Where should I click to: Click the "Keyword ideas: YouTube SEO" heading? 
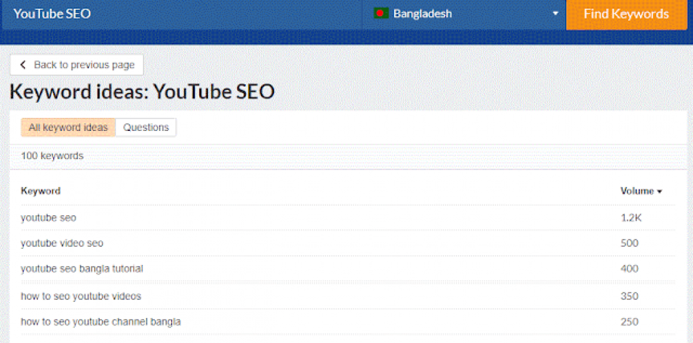click(142, 92)
